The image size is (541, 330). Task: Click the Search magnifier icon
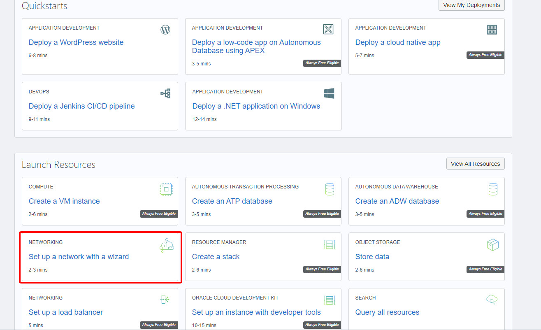coord(492,300)
